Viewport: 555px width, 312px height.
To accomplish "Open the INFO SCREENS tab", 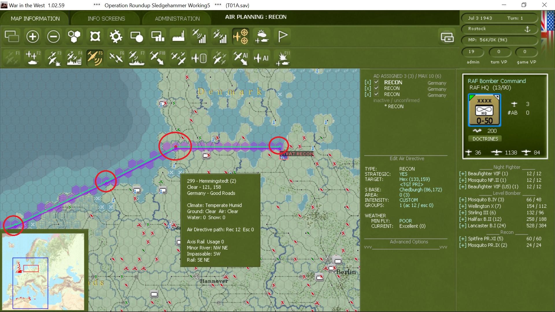I will [106, 18].
